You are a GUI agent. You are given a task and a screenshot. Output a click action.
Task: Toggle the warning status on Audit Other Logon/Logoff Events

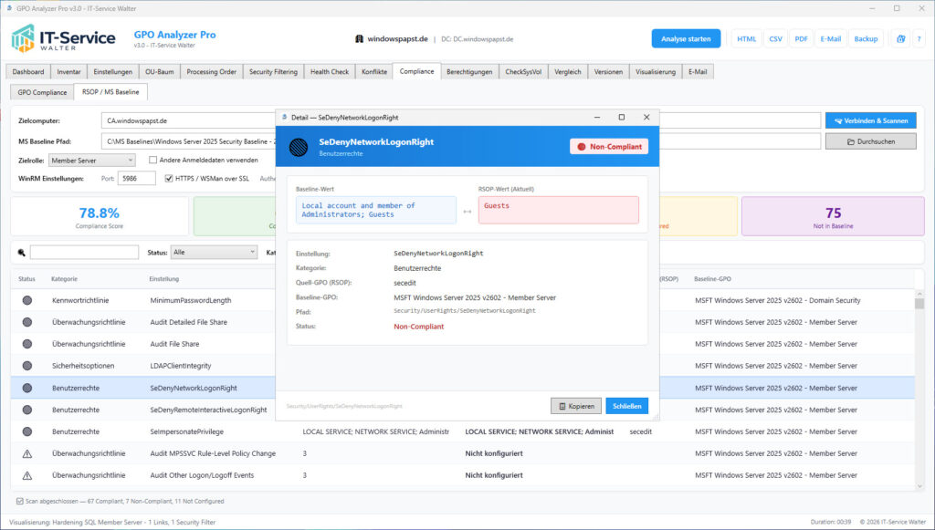(x=28, y=474)
